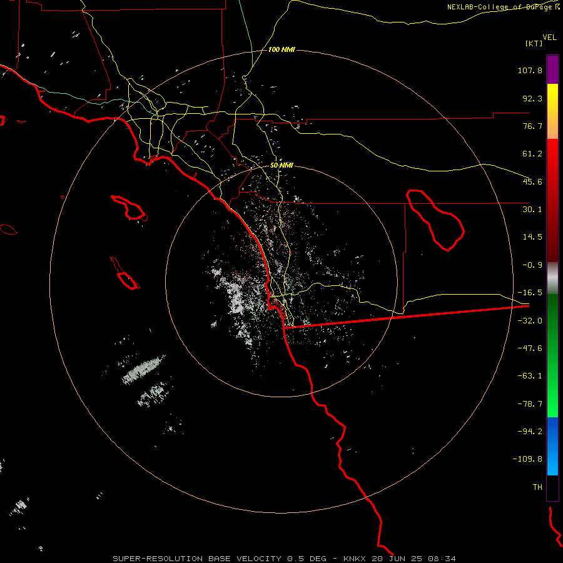
Task: Select the -78.7 velocity scale label
Action: point(530,404)
